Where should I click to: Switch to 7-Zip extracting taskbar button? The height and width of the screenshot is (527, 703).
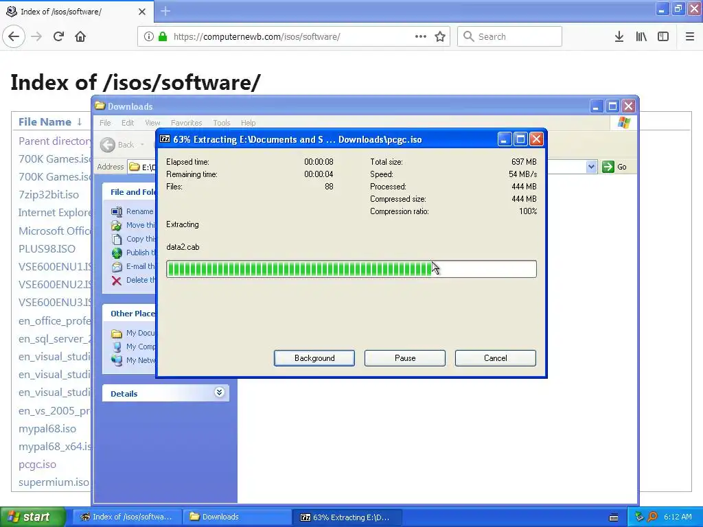click(347, 517)
